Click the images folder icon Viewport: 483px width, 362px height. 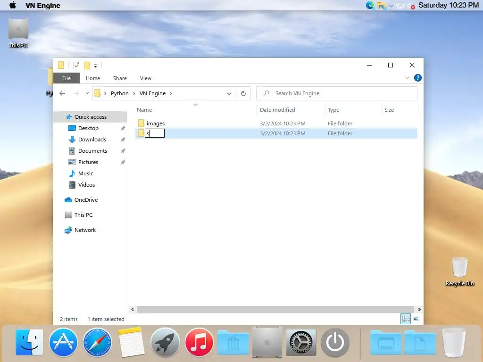tap(141, 123)
